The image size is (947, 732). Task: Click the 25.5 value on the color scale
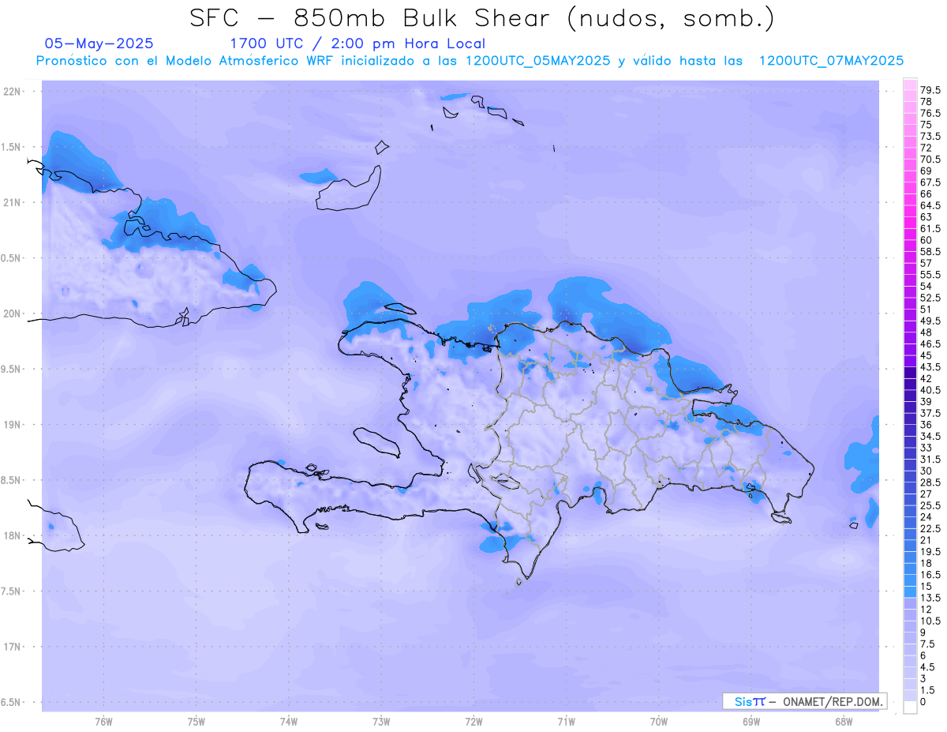[x=930, y=505]
